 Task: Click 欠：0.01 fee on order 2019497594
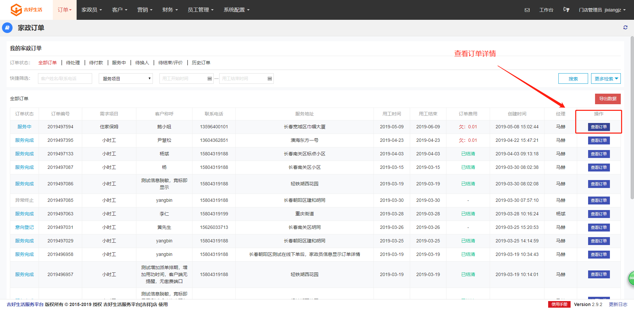(468, 127)
